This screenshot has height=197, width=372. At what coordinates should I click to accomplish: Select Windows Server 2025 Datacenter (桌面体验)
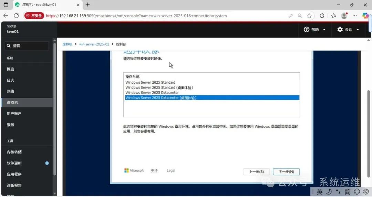[212, 98]
